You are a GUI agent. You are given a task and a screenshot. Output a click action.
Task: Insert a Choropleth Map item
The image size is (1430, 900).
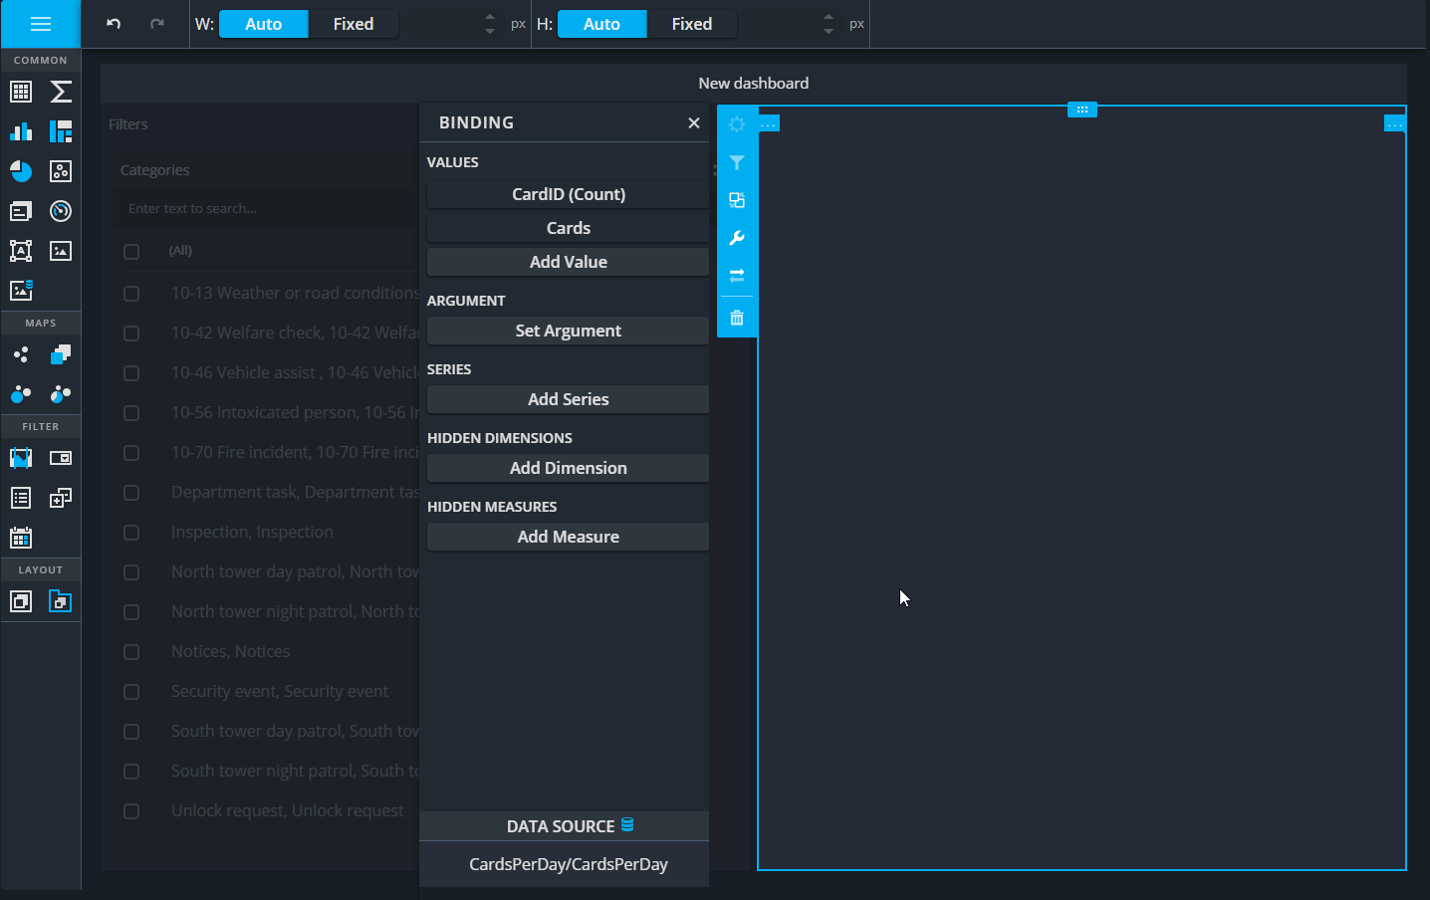pos(61,354)
